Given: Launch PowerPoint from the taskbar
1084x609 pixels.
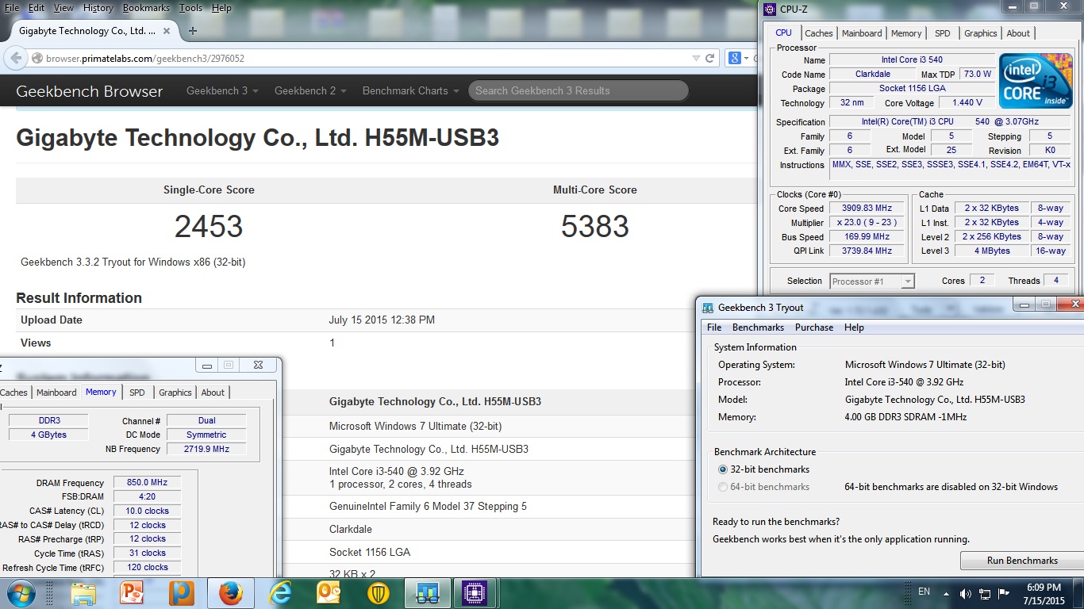Looking at the screenshot, I should click(x=132, y=593).
